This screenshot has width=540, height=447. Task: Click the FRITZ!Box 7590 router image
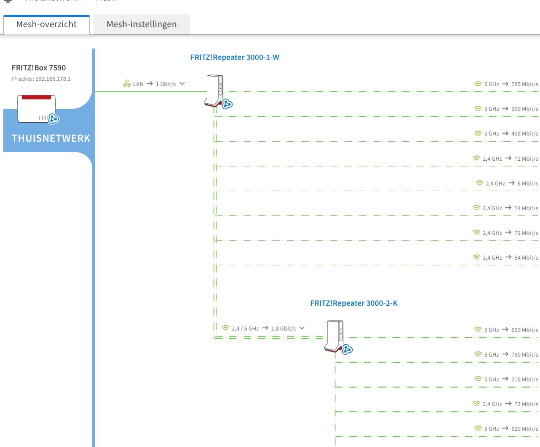point(36,108)
